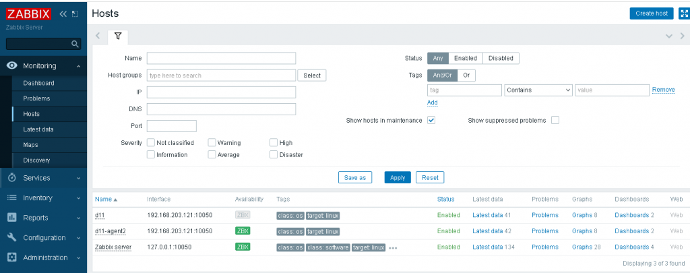Click the Add tag link
690x273 pixels.
click(x=432, y=102)
